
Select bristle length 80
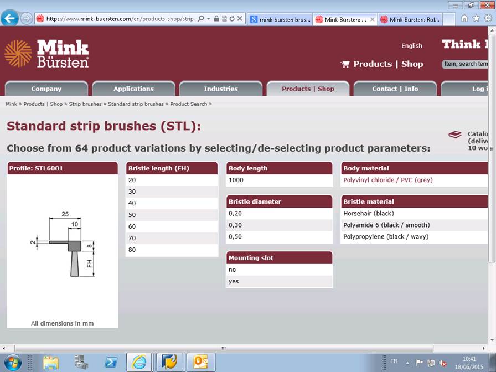pos(172,250)
